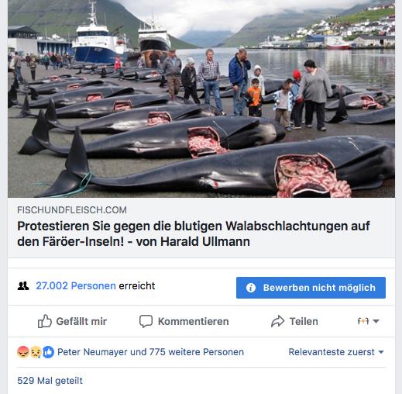
Task: Click the speech bubble comment icon
Action: point(146,321)
